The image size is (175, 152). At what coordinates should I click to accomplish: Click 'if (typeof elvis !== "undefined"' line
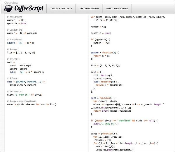tap(124, 121)
